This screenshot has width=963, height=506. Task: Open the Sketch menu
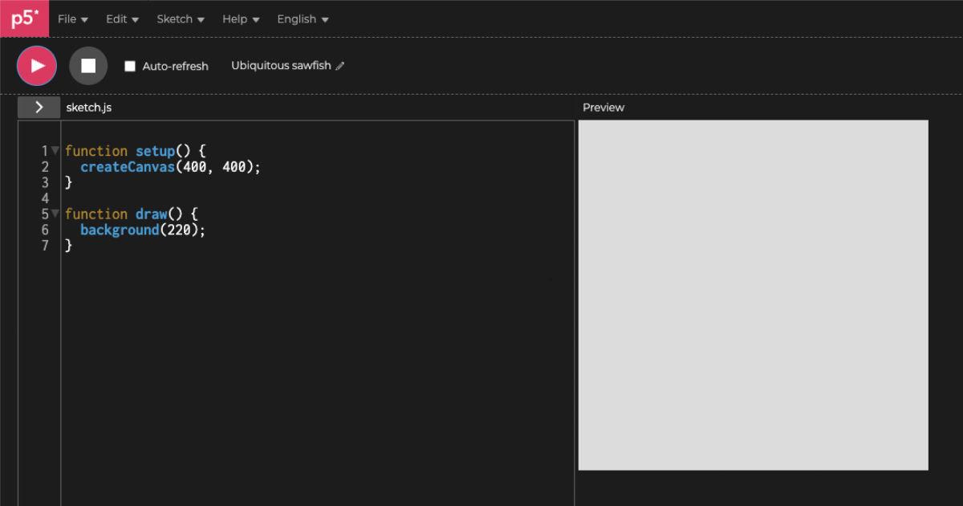(181, 19)
